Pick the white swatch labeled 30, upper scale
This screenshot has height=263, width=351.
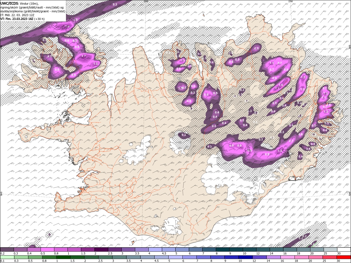pos(344,250)
